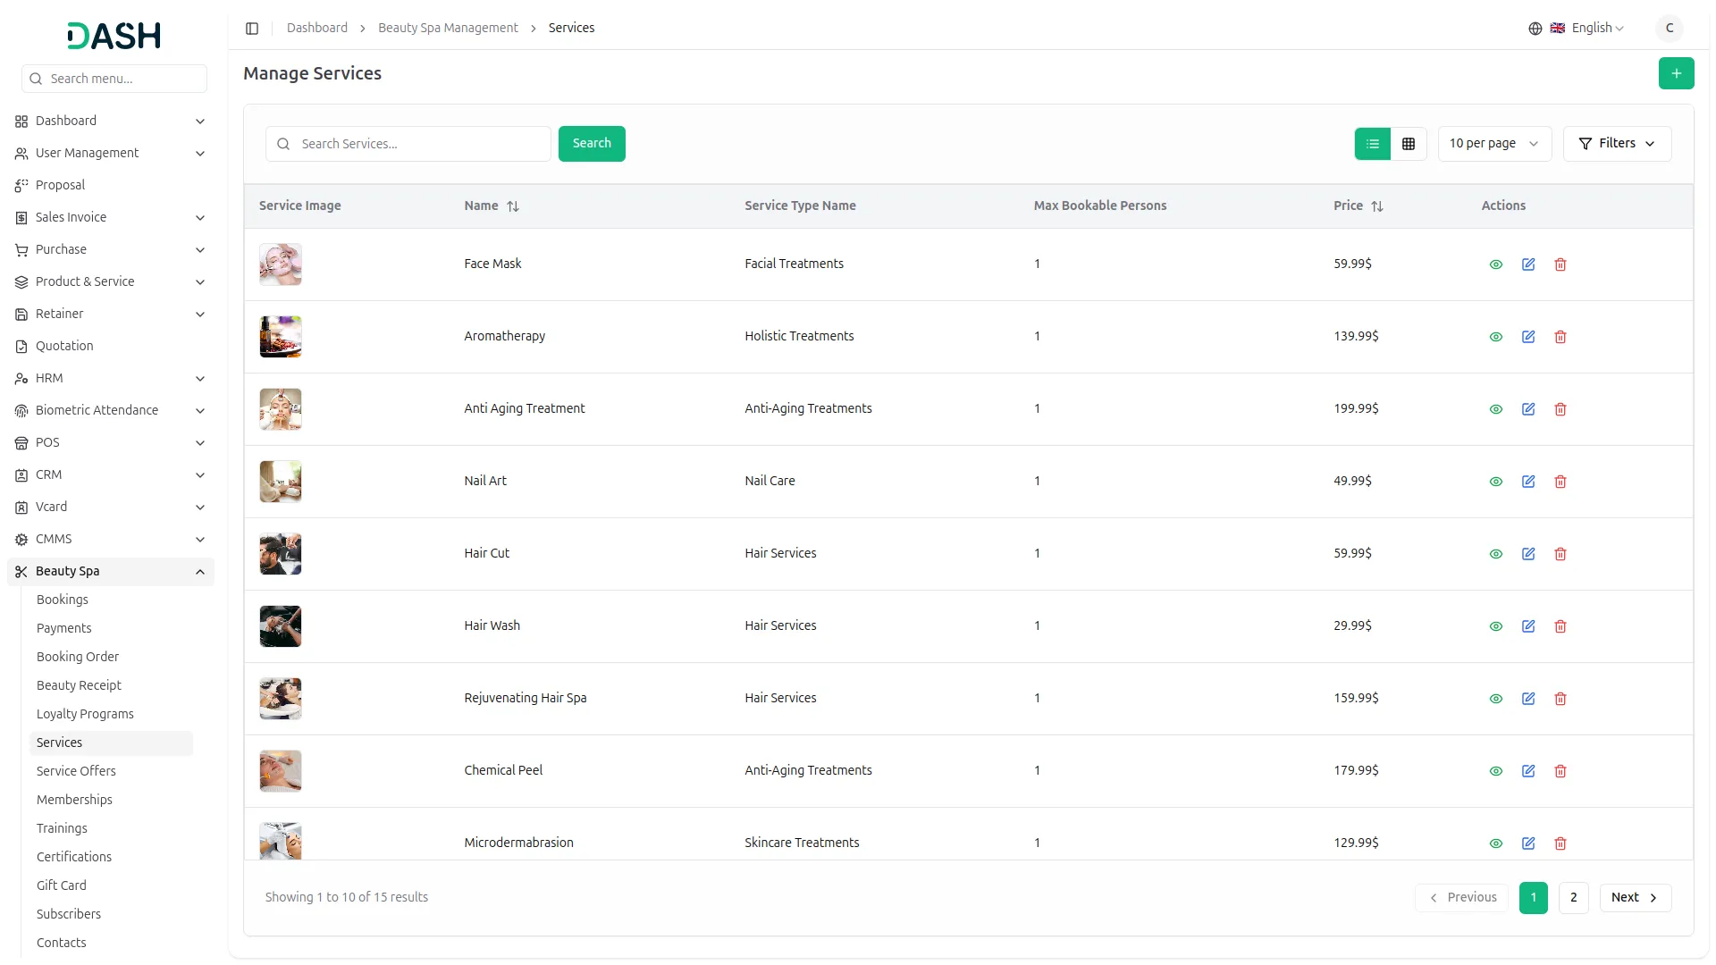Switch to list view layout
1716x965 pixels.
tap(1373, 144)
